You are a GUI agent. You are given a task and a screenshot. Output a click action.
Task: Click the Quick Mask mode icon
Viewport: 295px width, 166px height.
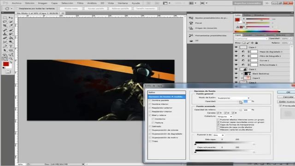pos(8,72)
